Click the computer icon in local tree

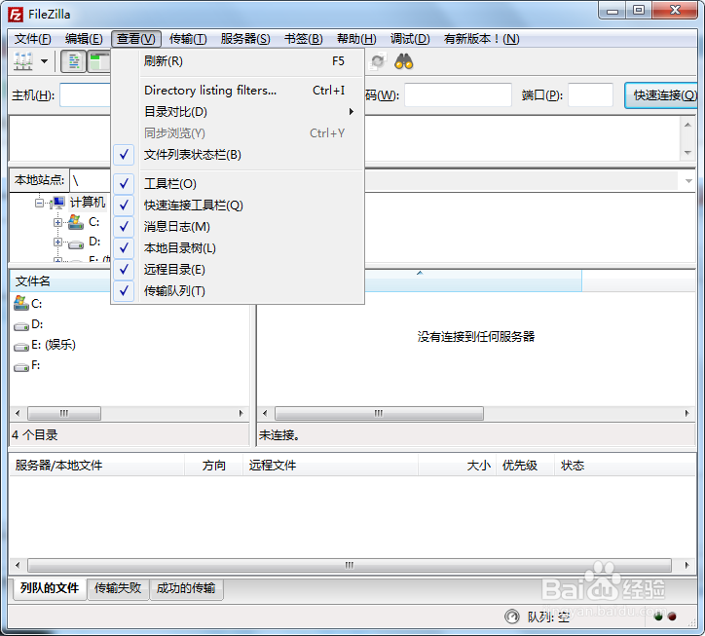(x=58, y=203)
